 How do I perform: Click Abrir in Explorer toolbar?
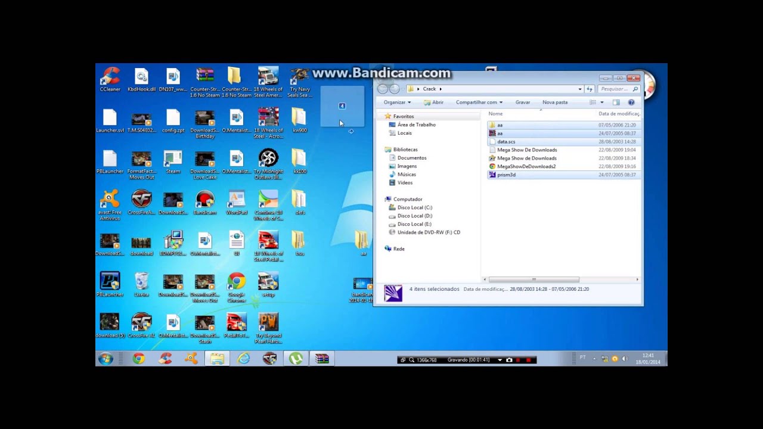[x=433, y=102]
